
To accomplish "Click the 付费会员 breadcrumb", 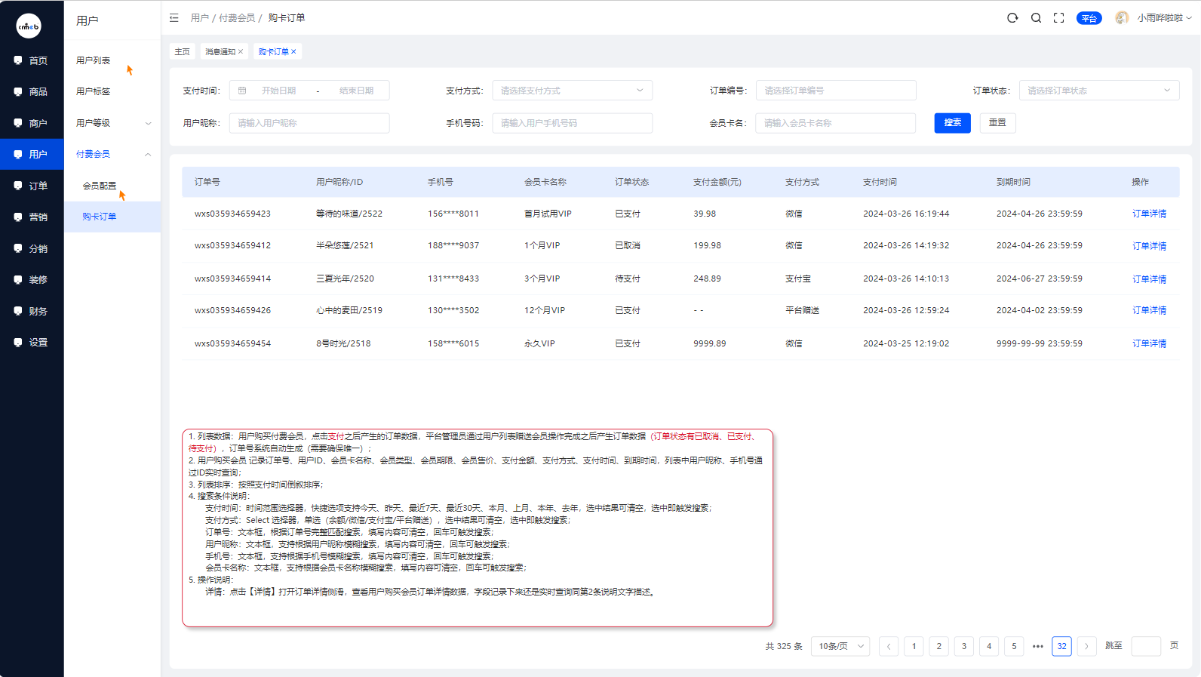I will click(237, 17).
